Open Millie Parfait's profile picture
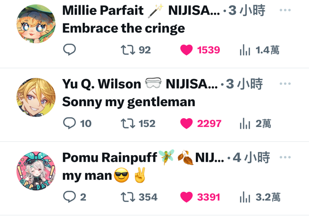Viewport: 309px width, 218px height. (x=36, y=24)
